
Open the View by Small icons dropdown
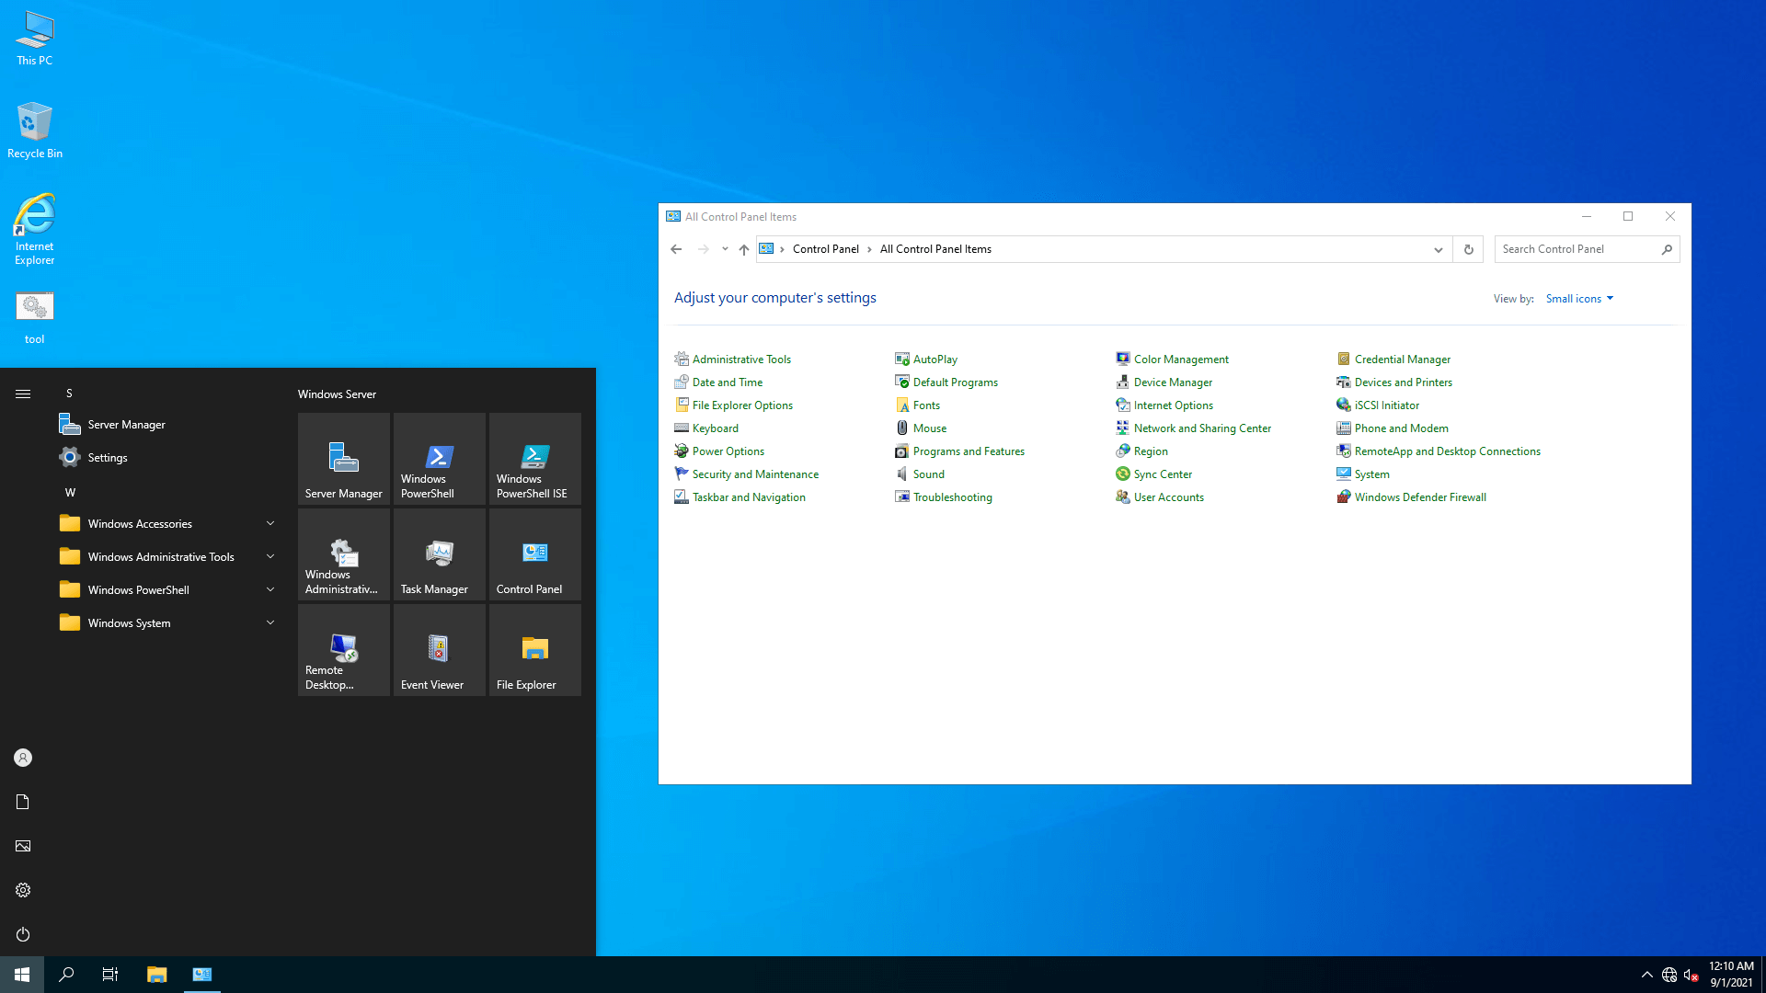coord(1579,299)
